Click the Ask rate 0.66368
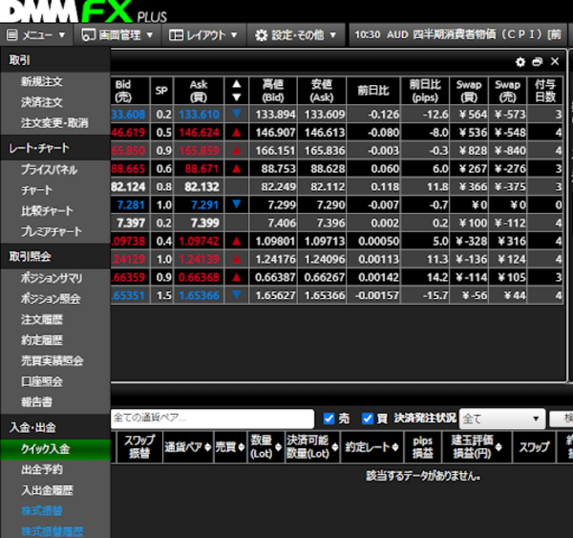573x538 pixels. click(x=199, y=277)
